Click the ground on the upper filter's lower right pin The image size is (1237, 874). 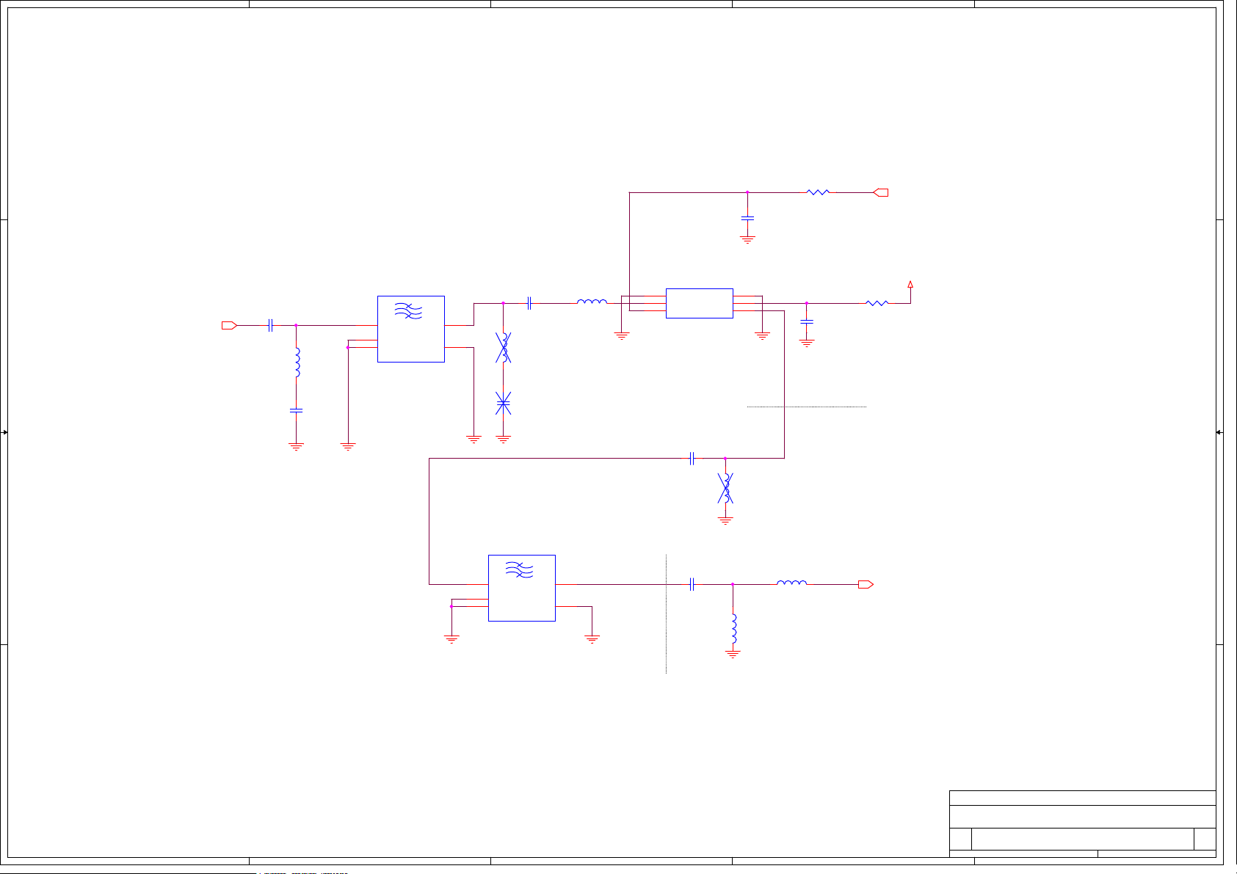(x=474, y=439)
